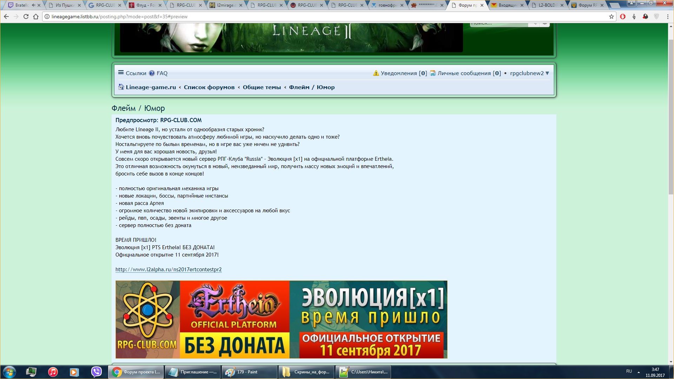The width and height of the screenshot is (674, 379).
Task: Switch to the Из Пушки tab
Action: tap(65, 5)
